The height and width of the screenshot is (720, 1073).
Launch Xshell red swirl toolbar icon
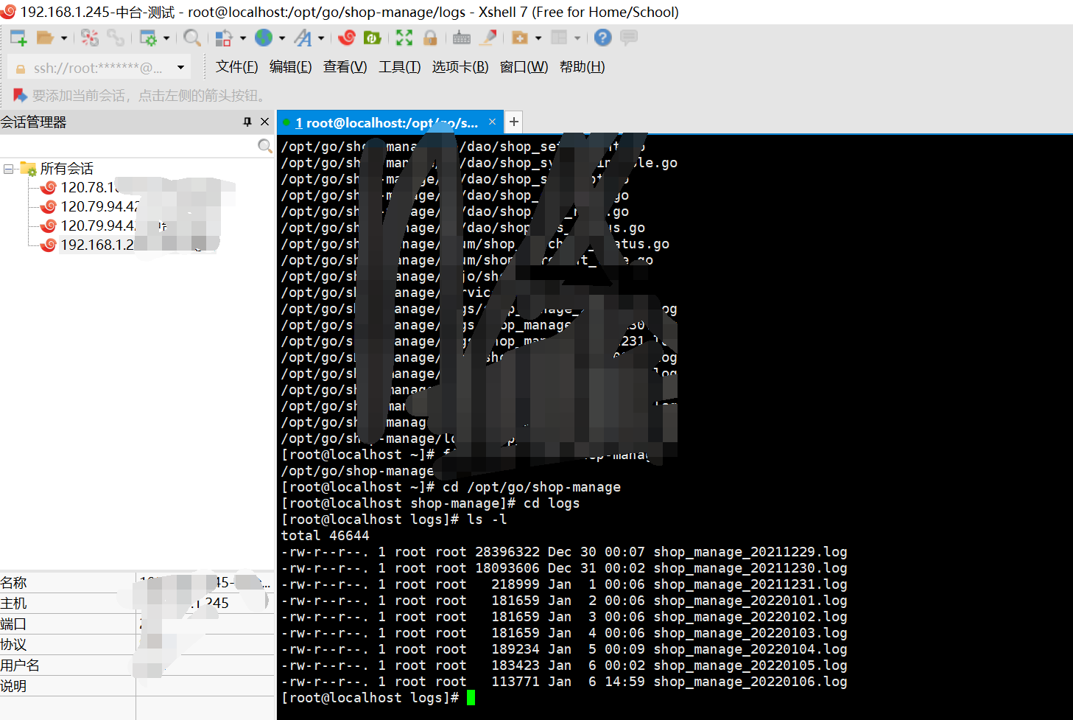(x=347, y=38)
